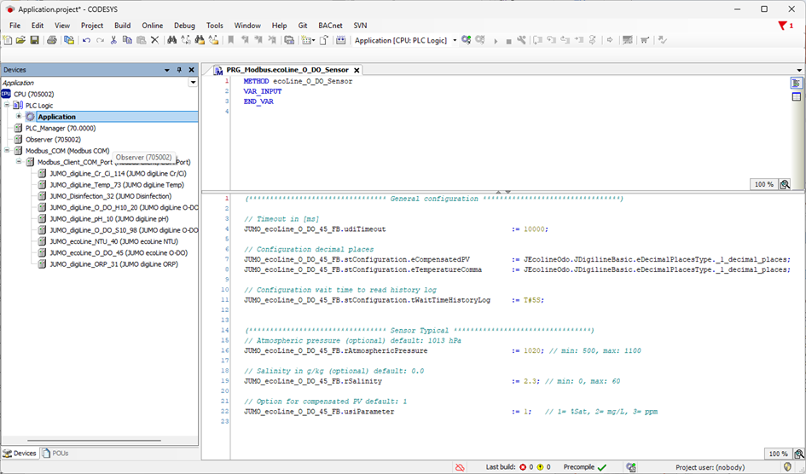This screenshot has height=474, width=806.
Task: Toggle bookmark icon in toolbar
Action: pos(231,40)
